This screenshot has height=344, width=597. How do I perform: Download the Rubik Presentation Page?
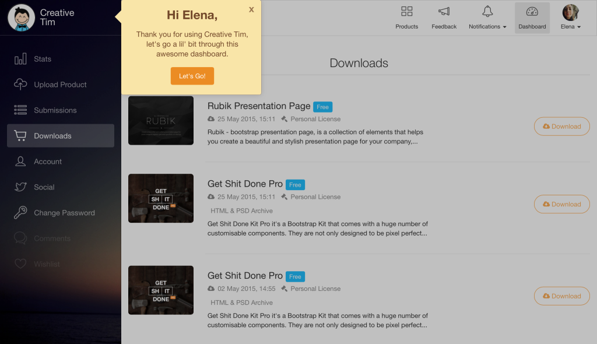561,127
